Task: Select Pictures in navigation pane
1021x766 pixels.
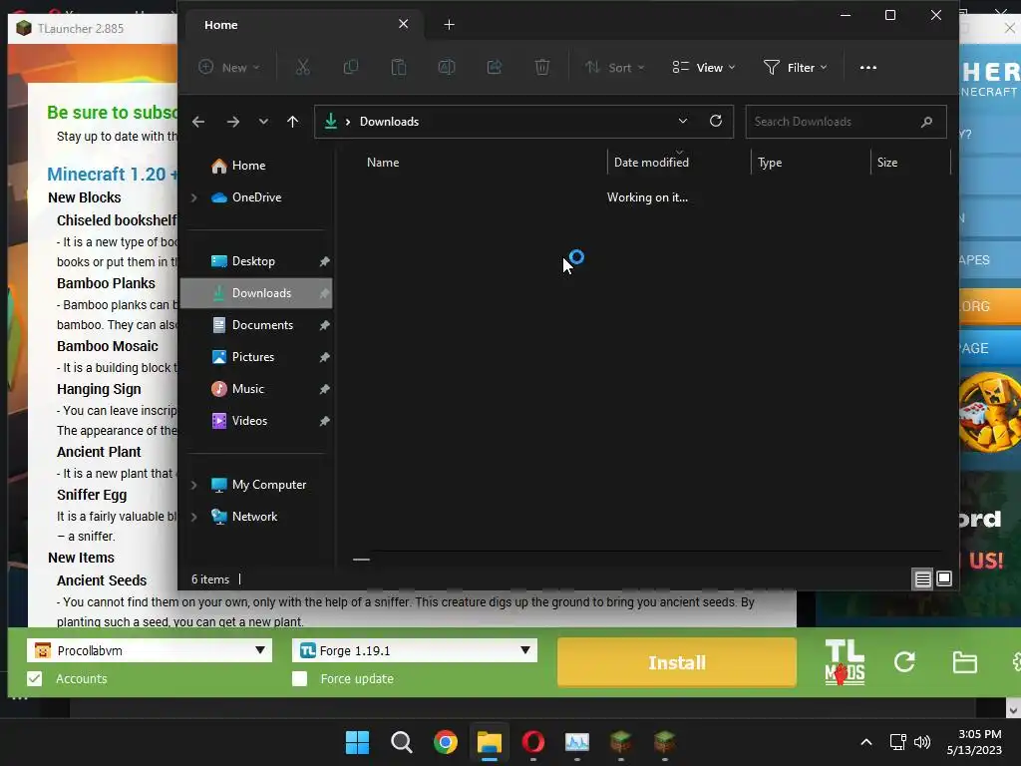Action: coord(257,357)
